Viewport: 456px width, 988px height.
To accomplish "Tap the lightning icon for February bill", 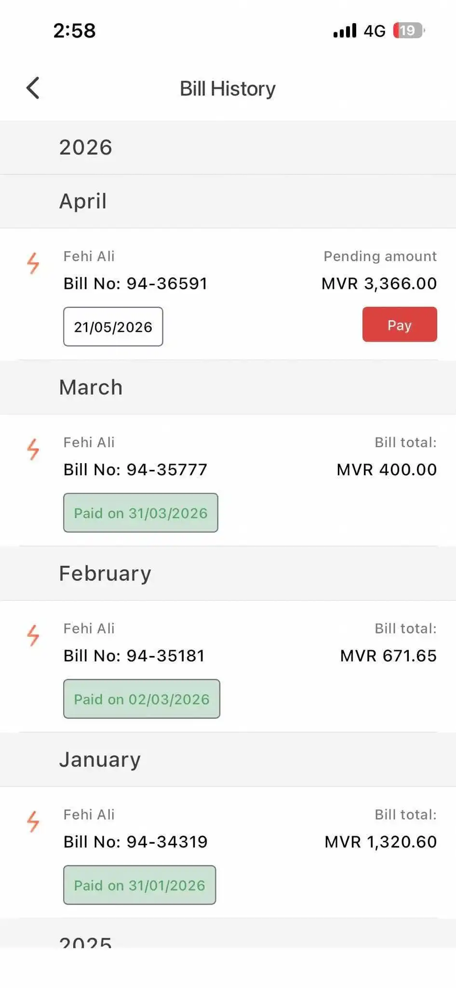I will pyautogui.click(x=33, y=636).
